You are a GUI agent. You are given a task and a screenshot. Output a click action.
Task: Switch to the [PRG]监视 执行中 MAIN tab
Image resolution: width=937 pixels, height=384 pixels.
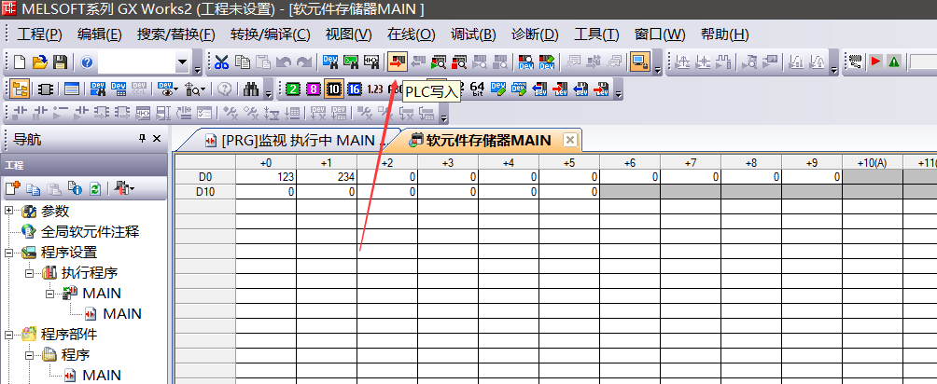[294, 141]
